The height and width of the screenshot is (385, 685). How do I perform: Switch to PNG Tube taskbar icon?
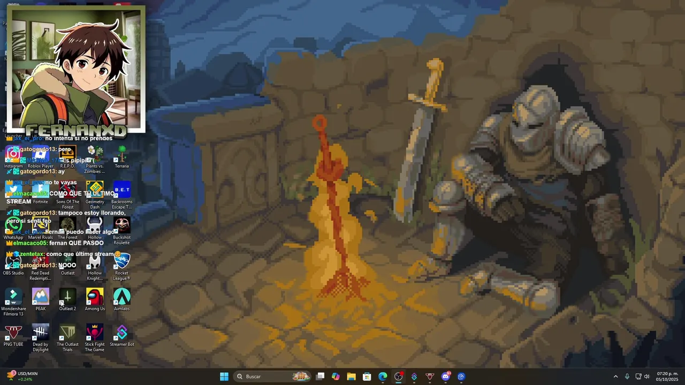pyautogui.click(x=430, y=376)
